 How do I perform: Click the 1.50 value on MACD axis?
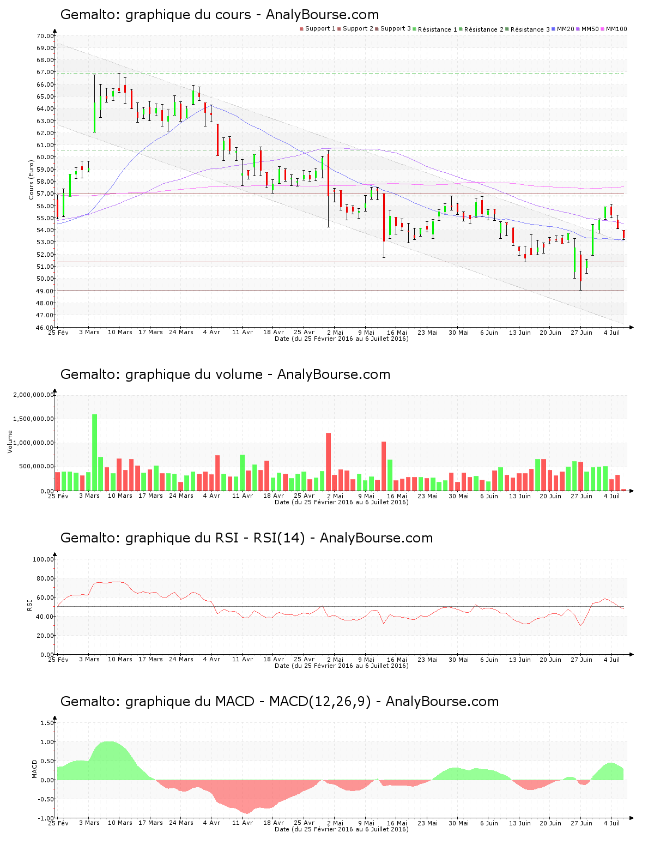[x=47, y=723]
